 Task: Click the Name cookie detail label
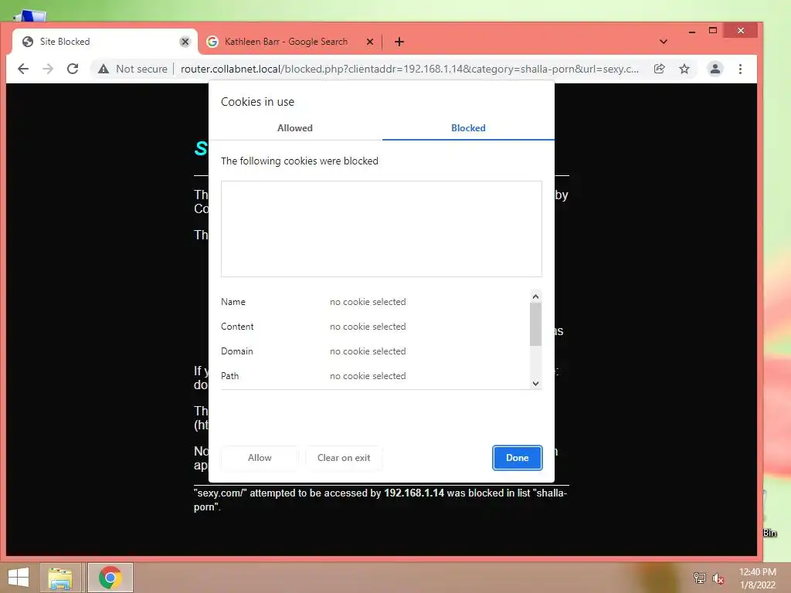tap(233, 302)
